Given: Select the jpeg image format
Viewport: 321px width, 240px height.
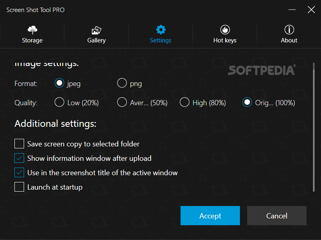Looking at the screenshot, I should coord(59,83).
